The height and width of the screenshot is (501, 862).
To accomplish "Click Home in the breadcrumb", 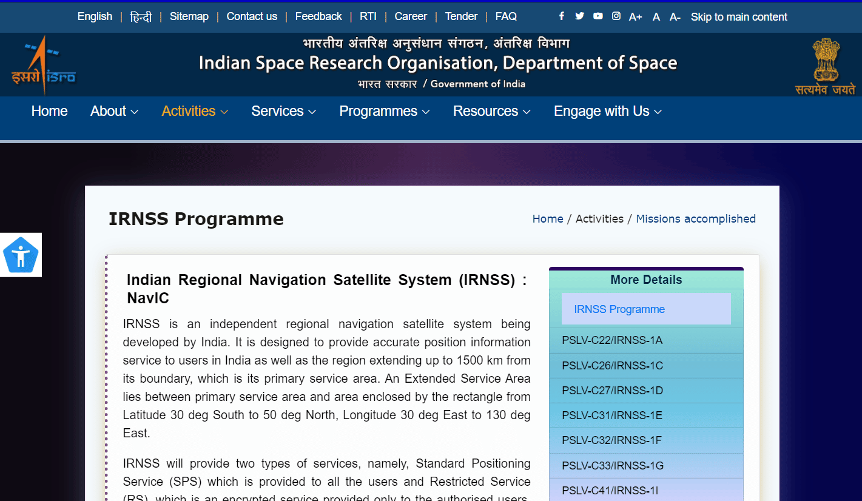I will click(548, 219).
